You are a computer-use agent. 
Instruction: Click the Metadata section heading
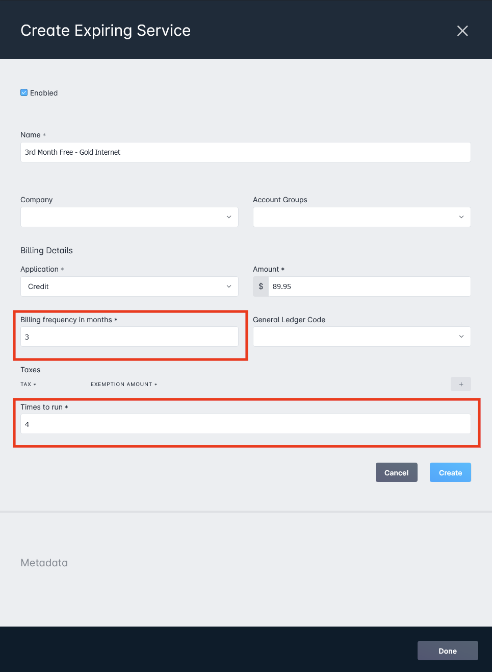tap(44, 563)
